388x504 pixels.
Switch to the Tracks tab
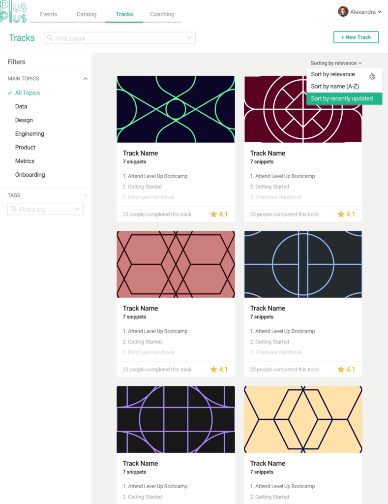click(124, 14)
